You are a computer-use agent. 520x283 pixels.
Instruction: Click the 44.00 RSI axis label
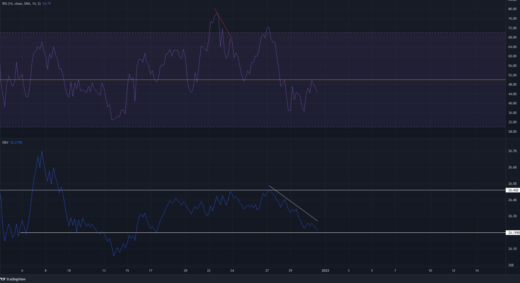pyautogui.click(x=512, y=94)
